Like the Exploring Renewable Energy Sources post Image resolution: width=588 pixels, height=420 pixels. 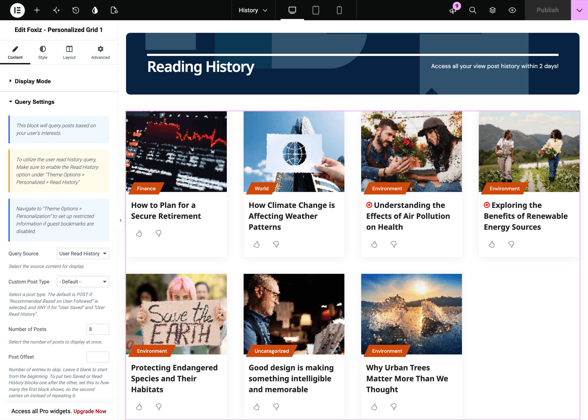coord(492,244)
